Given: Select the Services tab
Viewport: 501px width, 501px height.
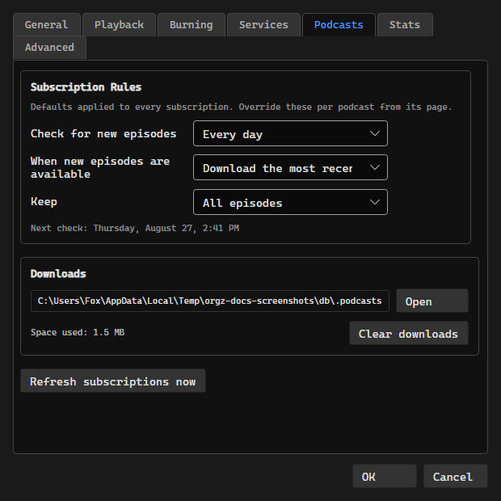Looking at the screenshot, I should [x=263, y=24].
